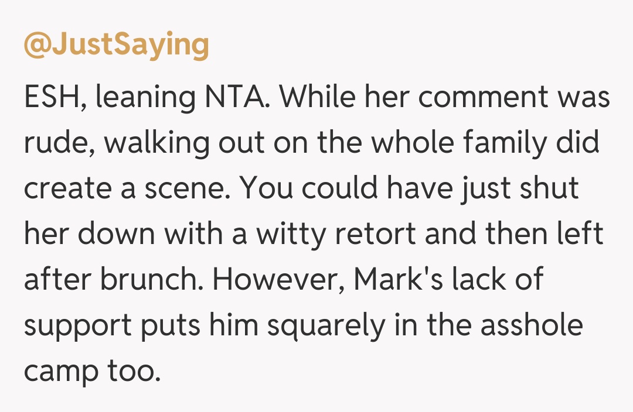Open the @JustSaying user profile
This screenshot has height=412, width=633.
[x=116, y=45]
